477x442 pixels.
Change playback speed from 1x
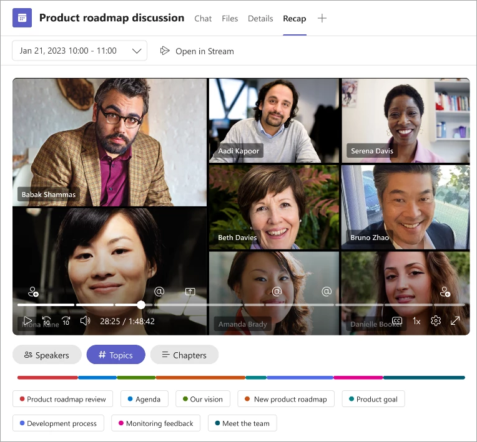coord(416,321)
